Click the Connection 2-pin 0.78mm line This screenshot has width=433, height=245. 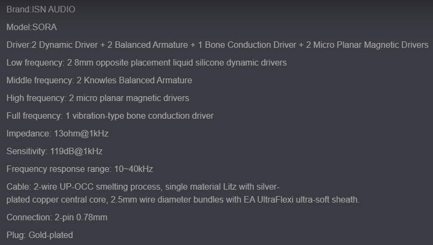click(x=57, y=218)
